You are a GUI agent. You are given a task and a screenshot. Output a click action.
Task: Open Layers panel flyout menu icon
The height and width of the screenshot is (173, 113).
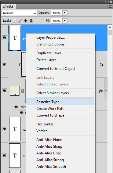109,7
